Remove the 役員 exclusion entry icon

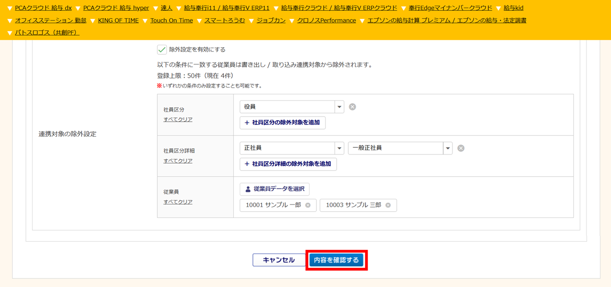(352, 107)
